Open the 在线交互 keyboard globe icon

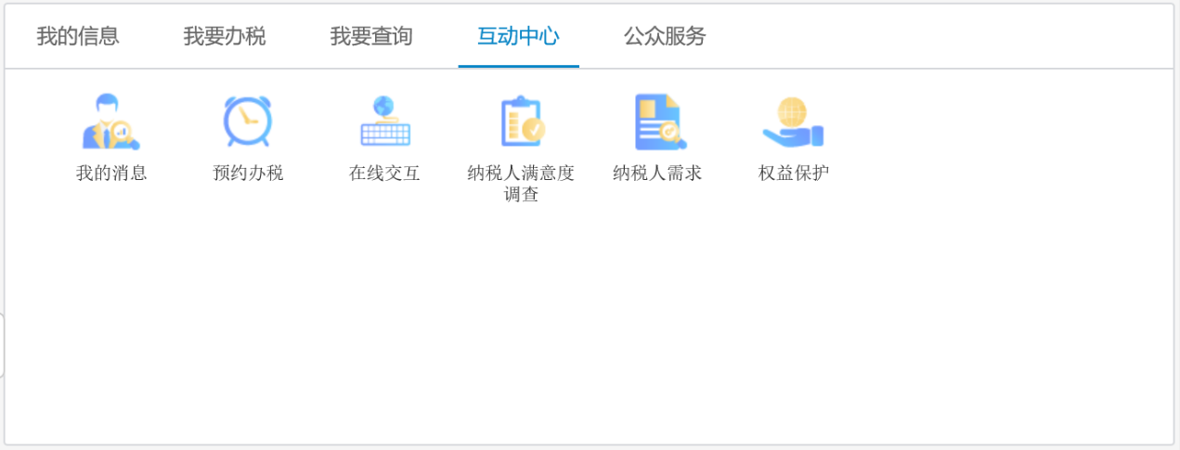[384, 122]
